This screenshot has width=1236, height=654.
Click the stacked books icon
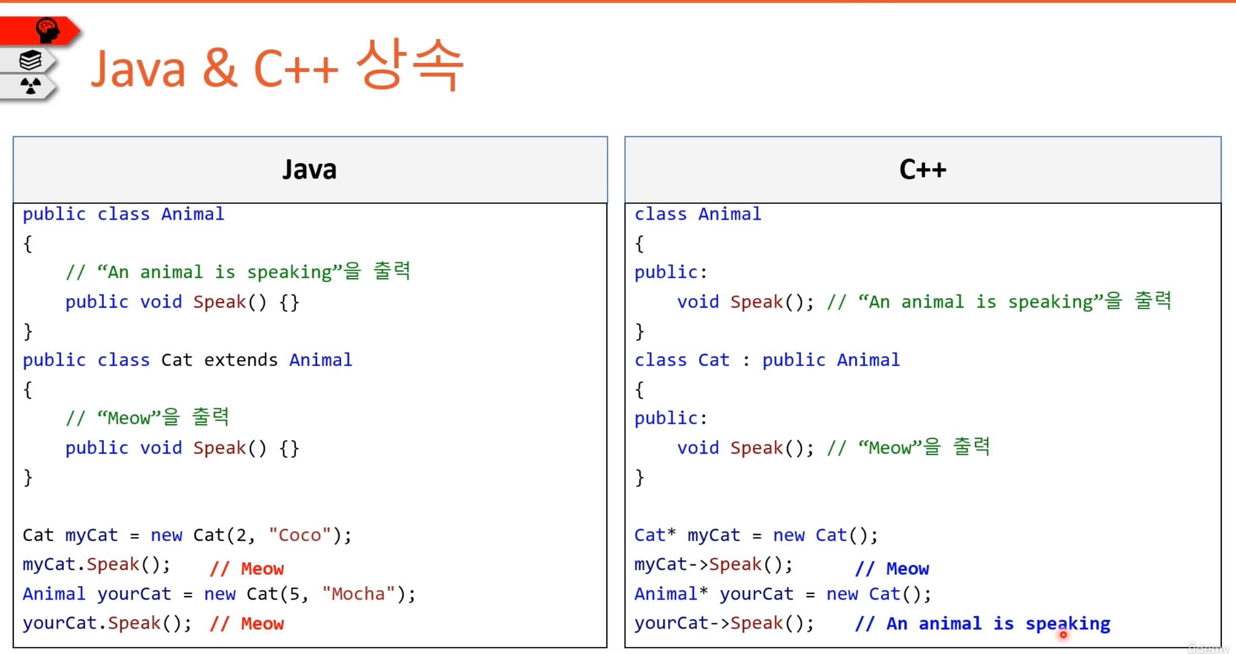click(31, 60)
